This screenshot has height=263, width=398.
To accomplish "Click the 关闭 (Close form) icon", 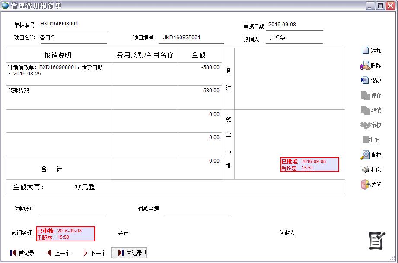I will coord(372,184).
